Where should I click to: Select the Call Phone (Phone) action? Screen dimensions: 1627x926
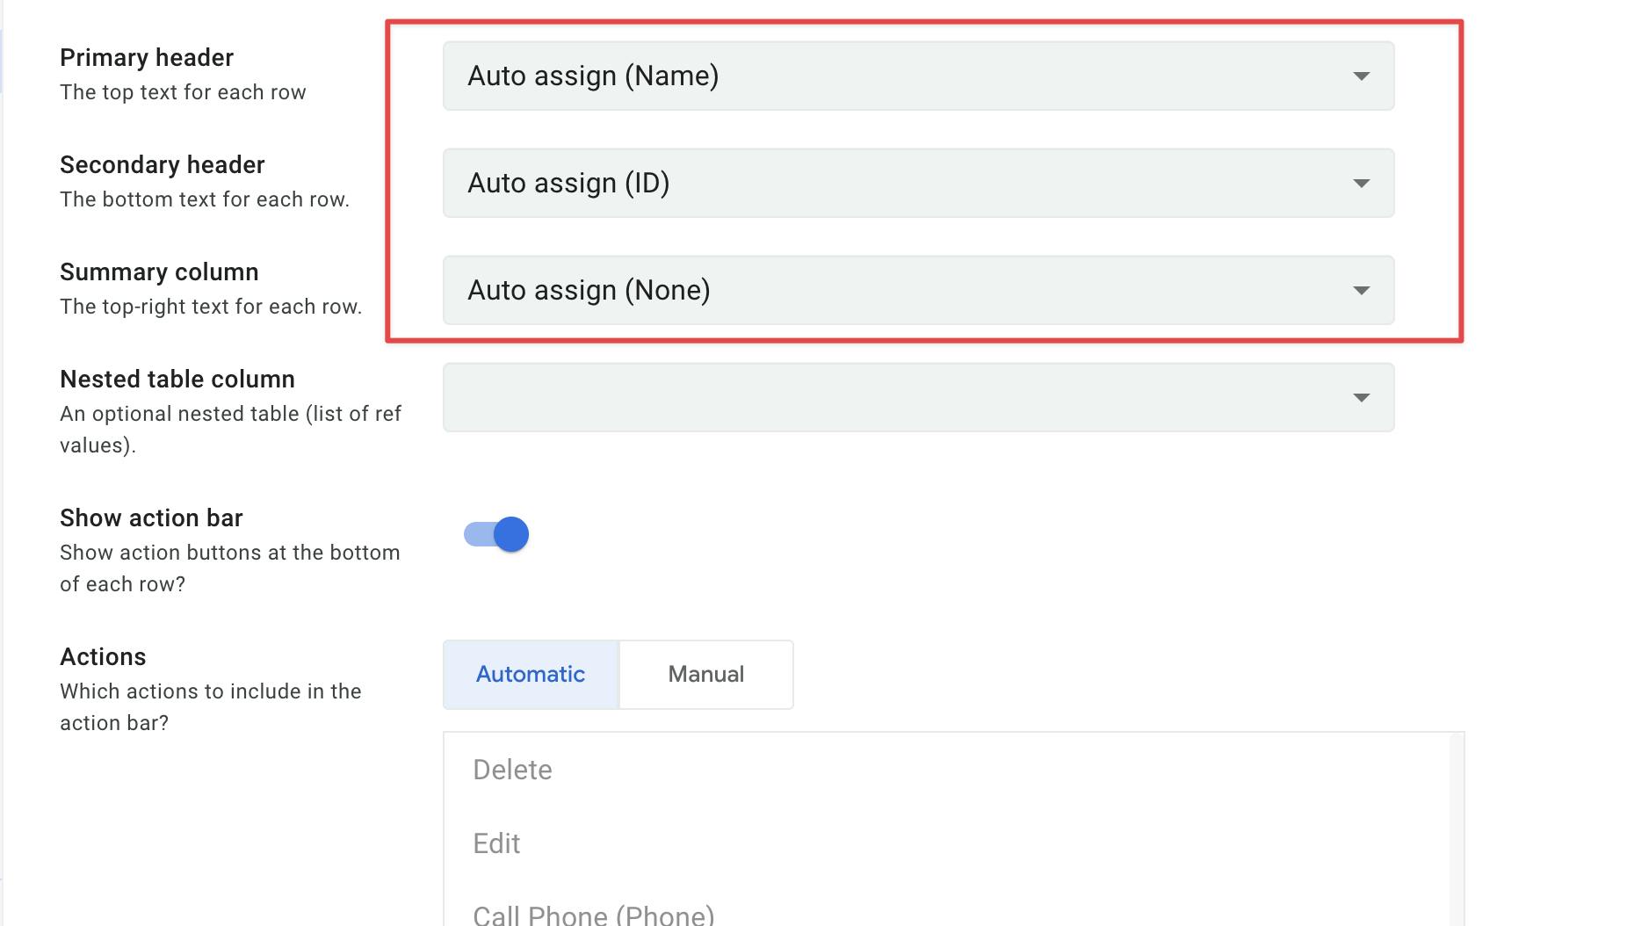[x=594, y=915]
